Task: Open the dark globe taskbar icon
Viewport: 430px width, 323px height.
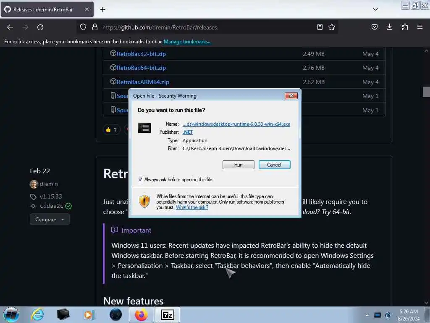Action: click(x=115, y=315)
